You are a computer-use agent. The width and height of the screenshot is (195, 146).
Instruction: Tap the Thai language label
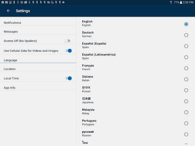pos(85,143)
